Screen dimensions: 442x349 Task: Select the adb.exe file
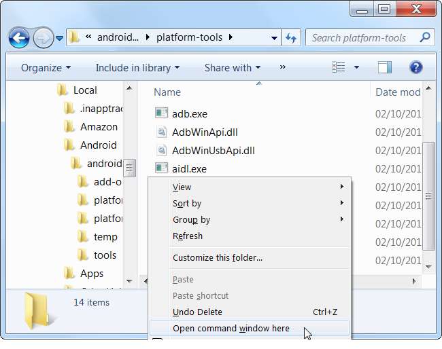(x=190, y=114)
